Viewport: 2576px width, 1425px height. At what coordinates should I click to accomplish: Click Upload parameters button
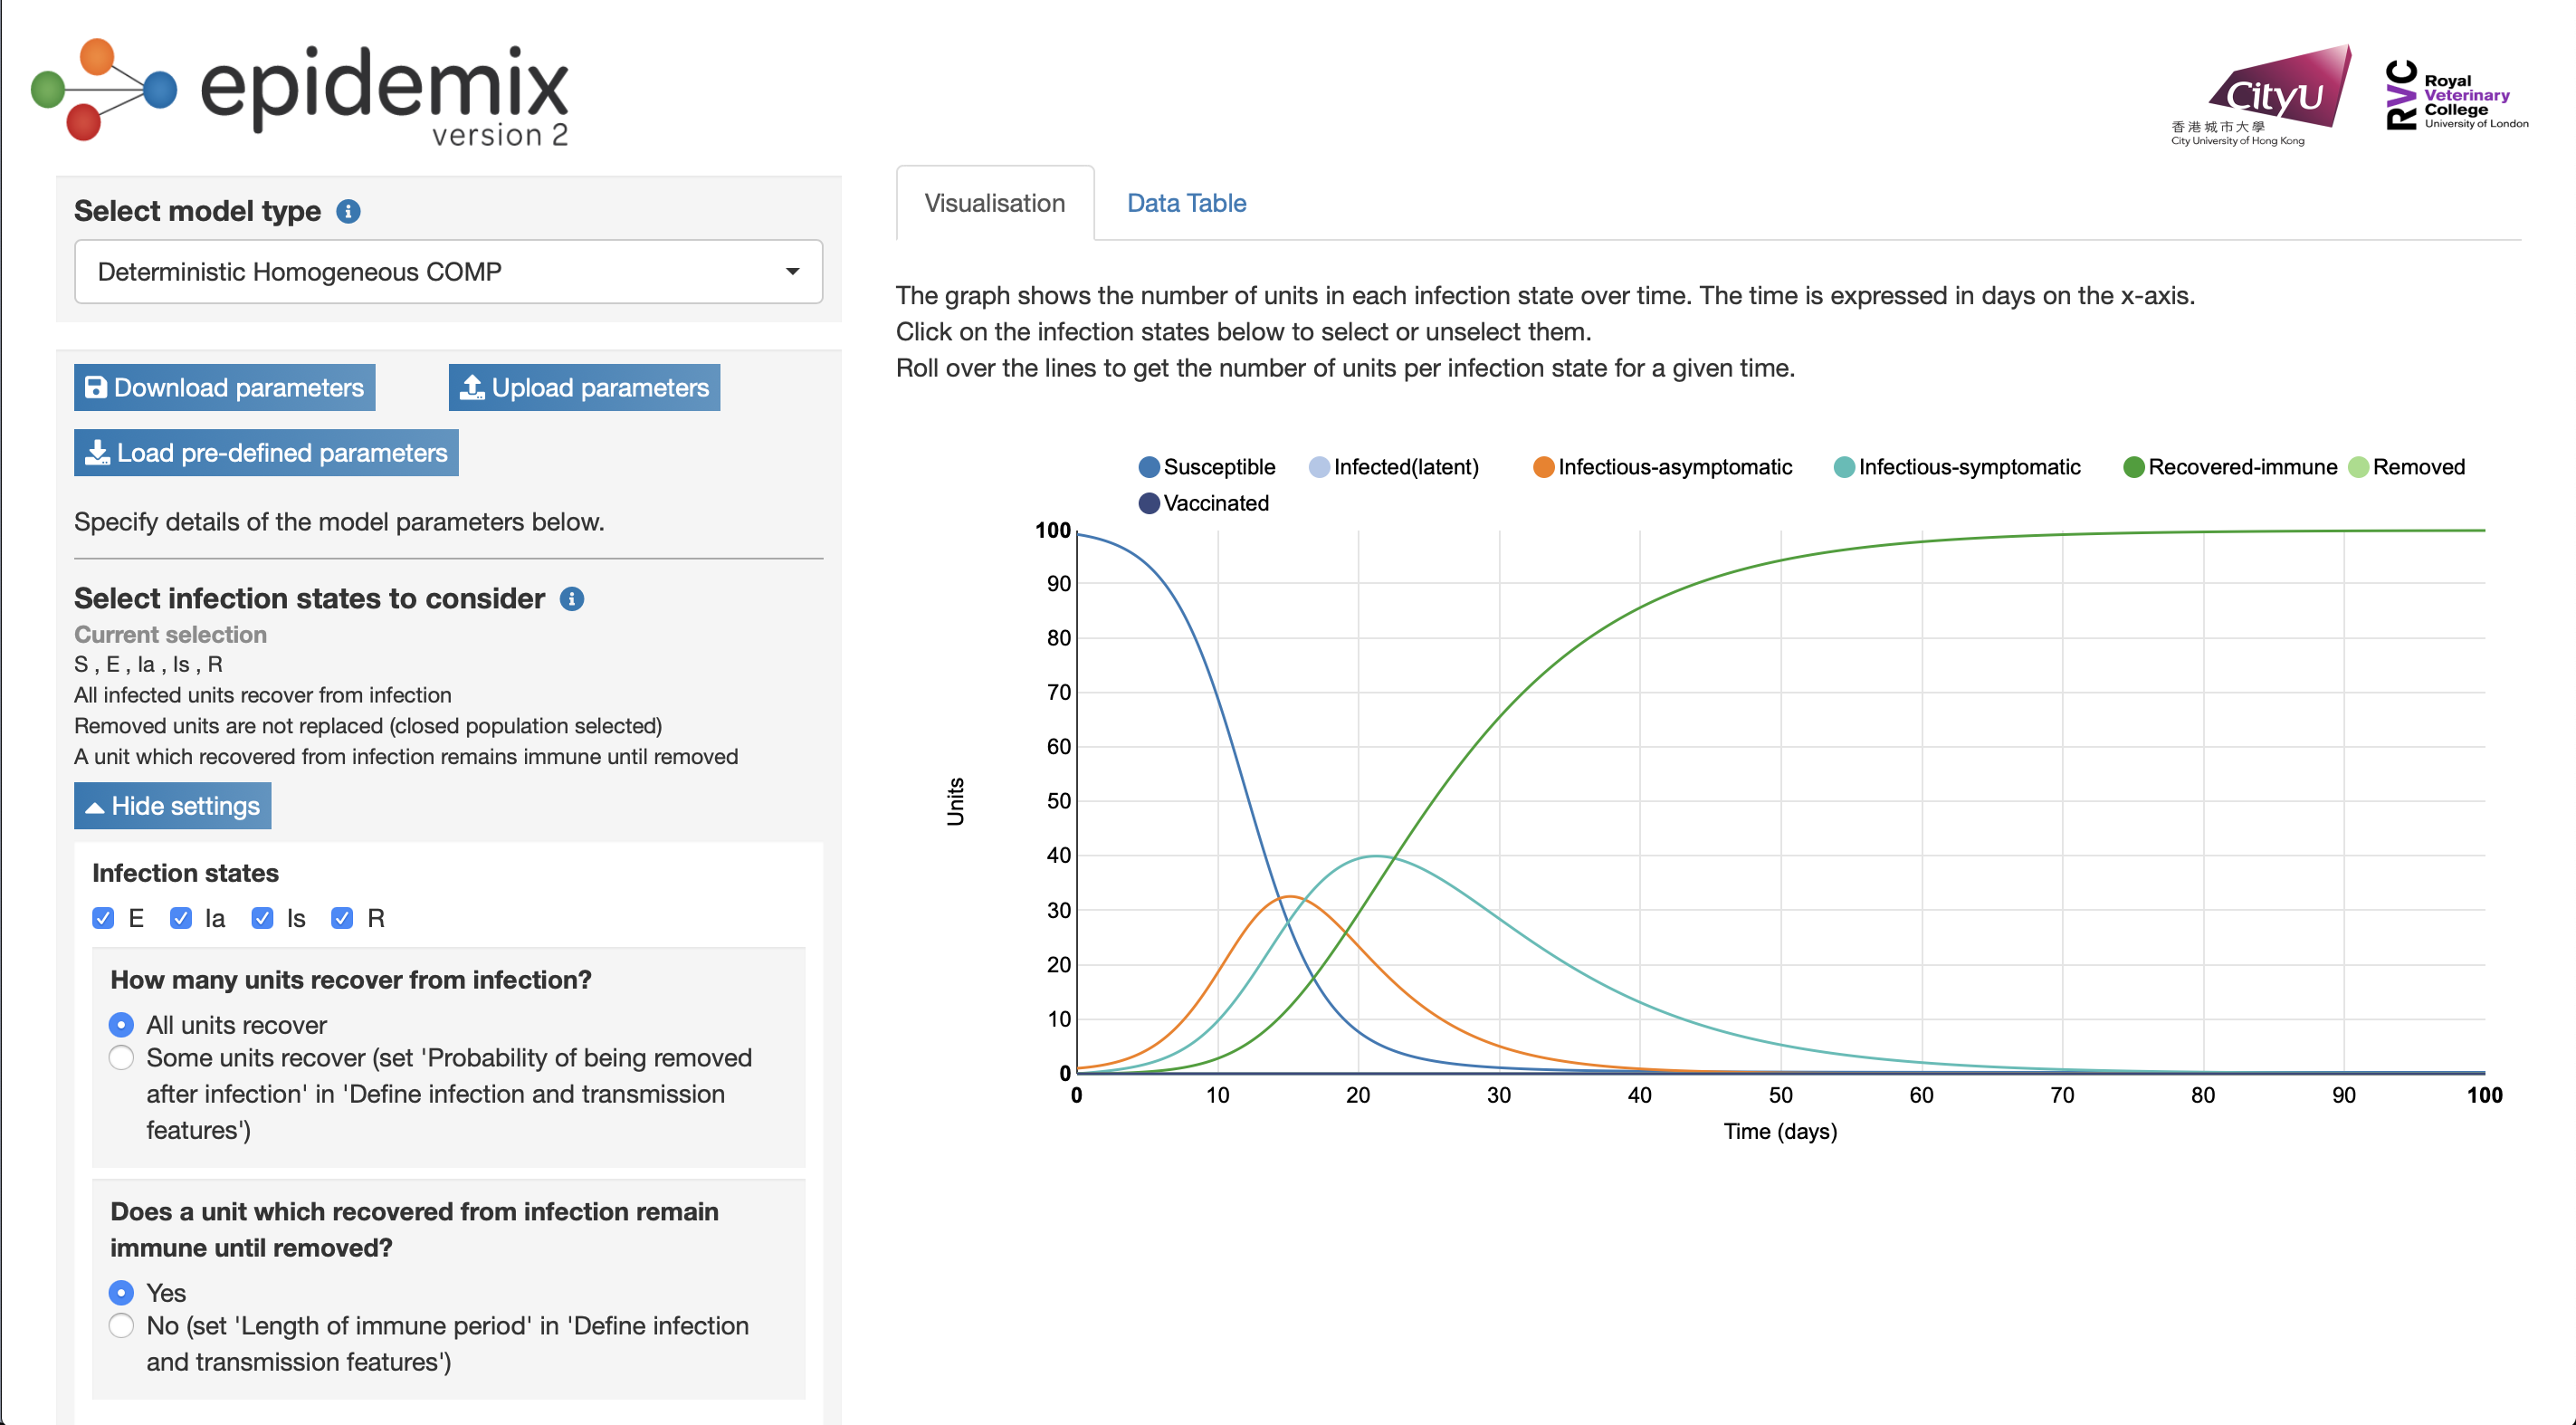point(584,388)
